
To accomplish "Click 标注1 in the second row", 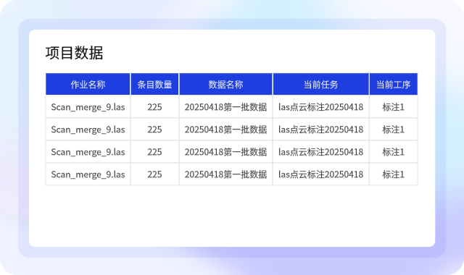I will [x=393, y=130].
